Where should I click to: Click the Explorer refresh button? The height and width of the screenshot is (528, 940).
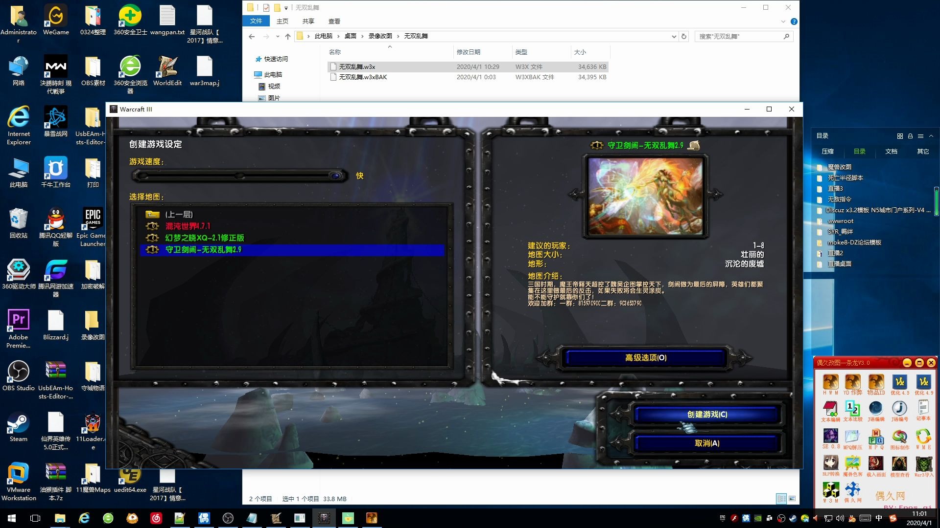coord(684,36)
